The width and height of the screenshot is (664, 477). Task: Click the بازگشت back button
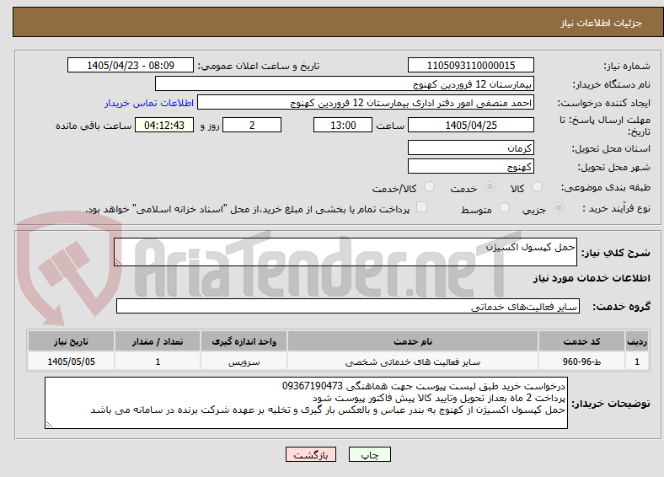311,454
